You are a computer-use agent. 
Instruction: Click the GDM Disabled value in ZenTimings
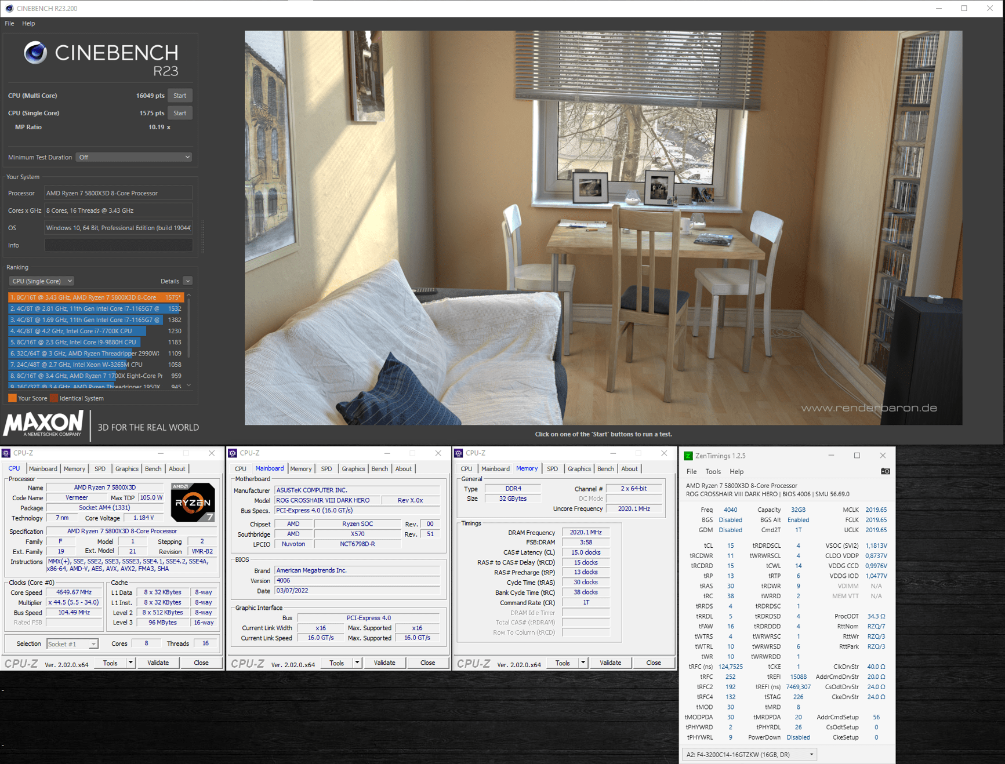tap(730, 530)
